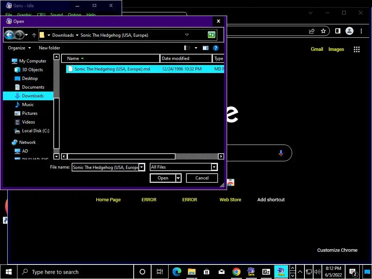Bookmark this tab with star icon

(x=323, y=31)
